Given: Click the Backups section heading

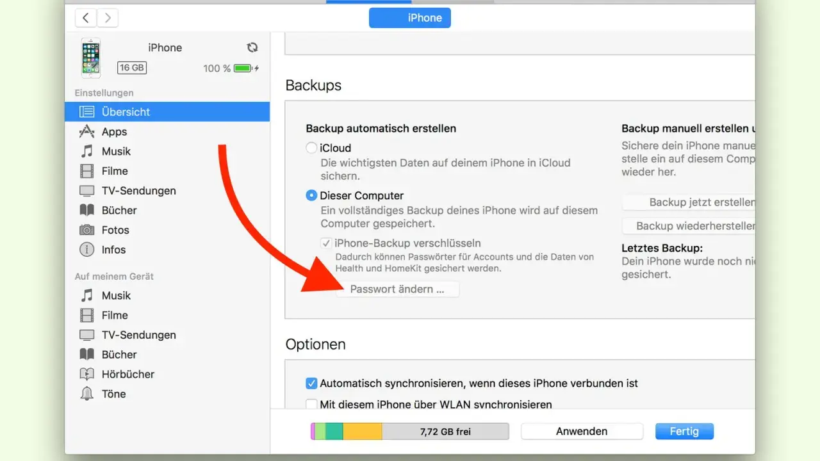Looking at the screenshot, I should tap(313, 85).
